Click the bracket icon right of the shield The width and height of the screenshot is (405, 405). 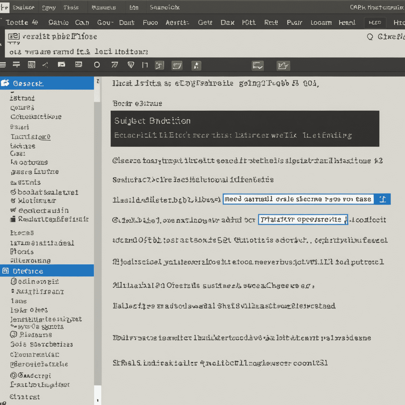point(145,65)
